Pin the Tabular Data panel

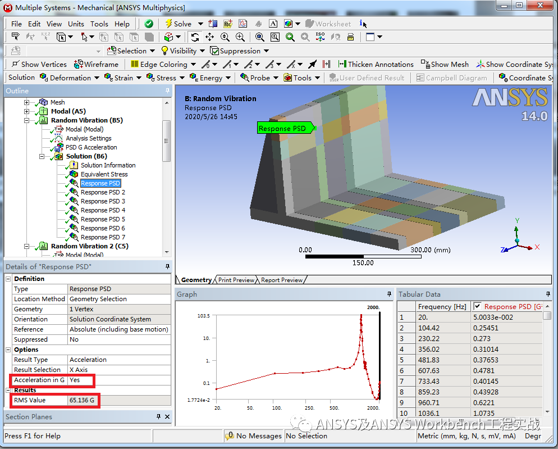click(x=548, y=294)
